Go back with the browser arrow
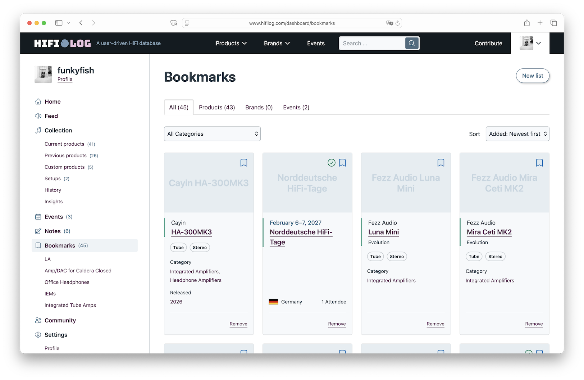584x380 pixels. pyautogui.click(x=81, y=23)
